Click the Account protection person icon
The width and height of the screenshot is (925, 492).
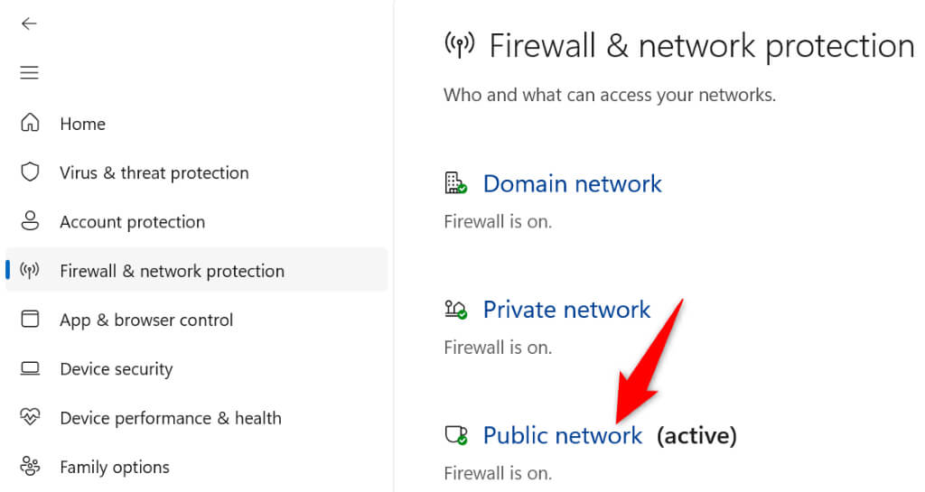(31, 221)
